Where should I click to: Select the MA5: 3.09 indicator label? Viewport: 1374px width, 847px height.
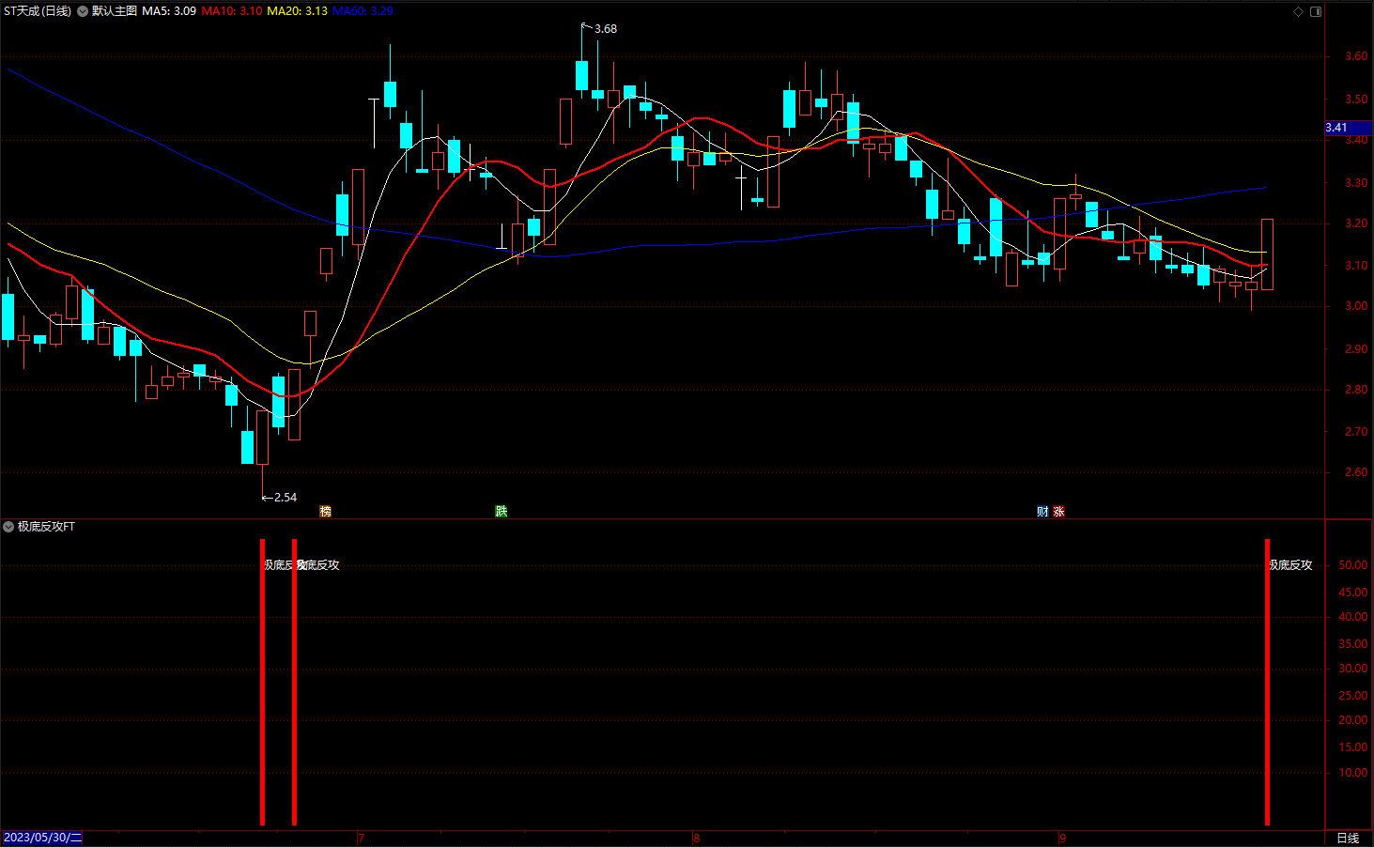coord(169,11)
